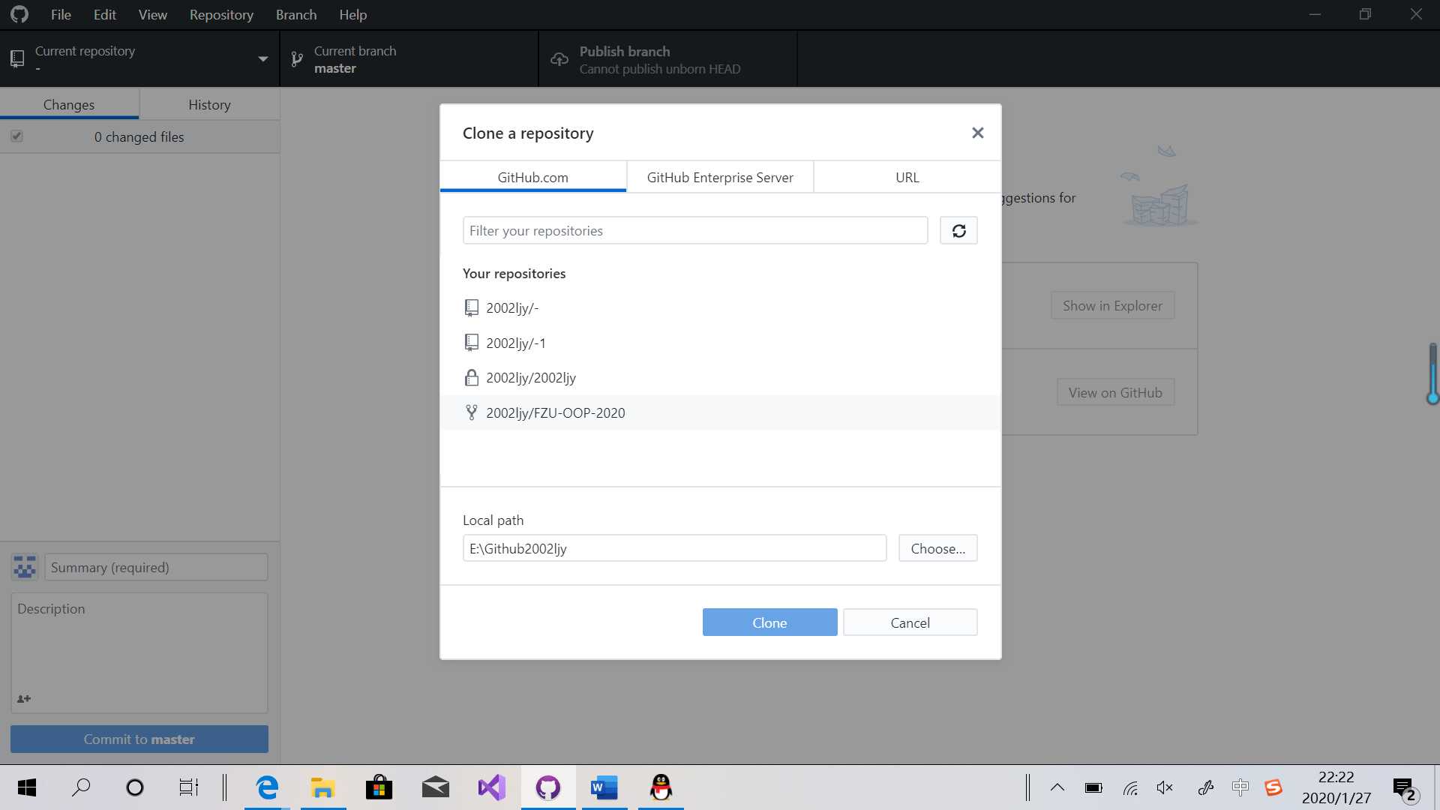1440x810 pixels.
Task: Click the Cancel button
Action: pyautogui.click(x=910, y=622)
